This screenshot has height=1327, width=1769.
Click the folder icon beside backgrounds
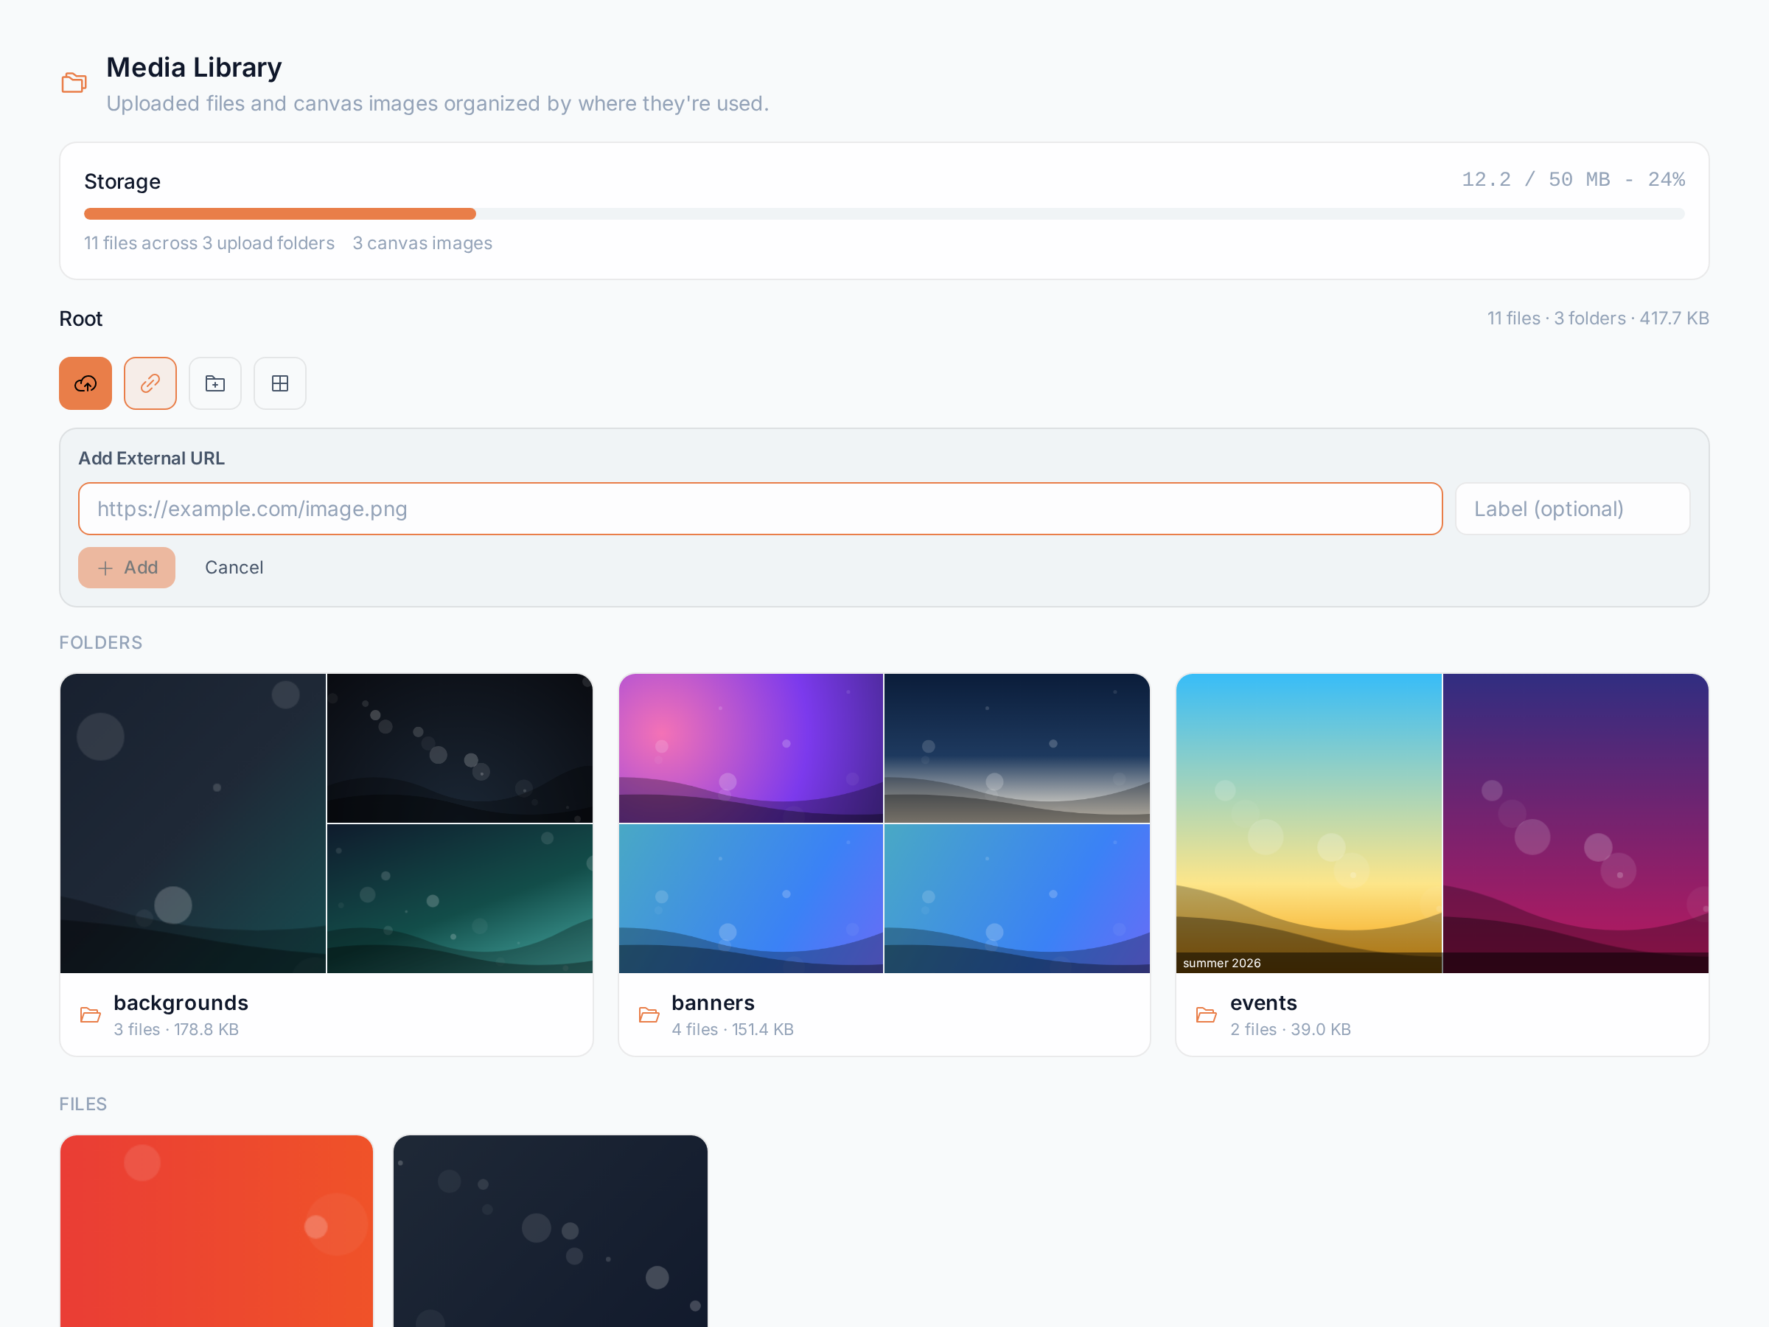tap(91, 1015)
